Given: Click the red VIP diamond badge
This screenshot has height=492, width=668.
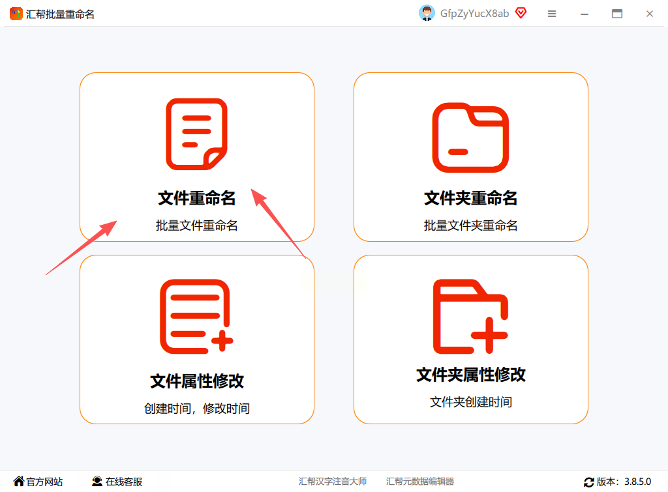Looking at the screenshot, I should click(x=521, y=13).
